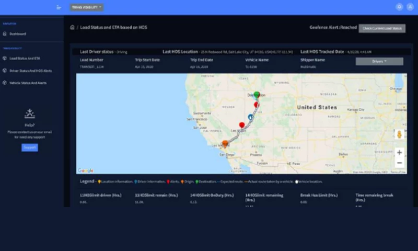Open notifications bell icon
This screenshot has width=418, height=251.
tap(399, 7)
